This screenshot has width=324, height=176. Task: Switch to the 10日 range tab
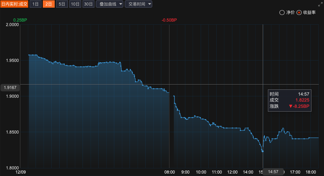tap(75, 4)
